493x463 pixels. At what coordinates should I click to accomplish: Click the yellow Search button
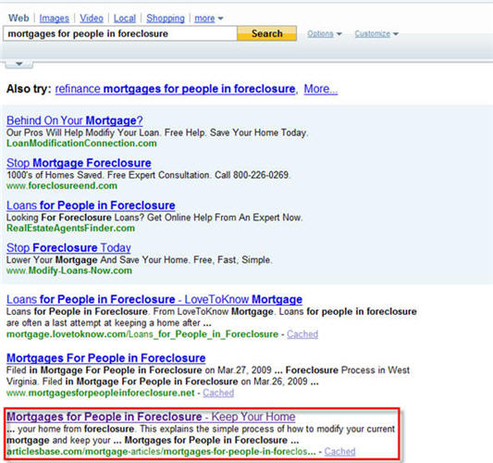(266, 33)
